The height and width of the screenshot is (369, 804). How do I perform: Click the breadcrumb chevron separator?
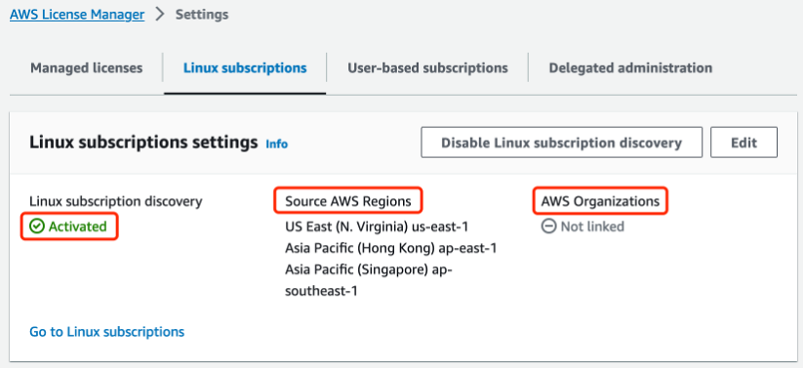pos(160,15)
